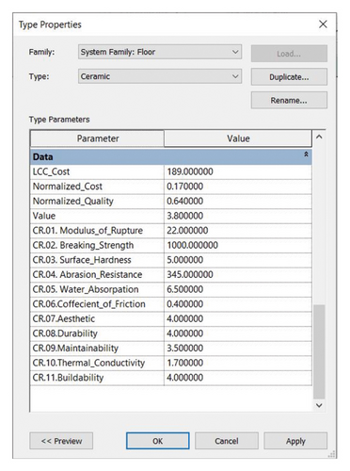Image resolution: width=350 pixels, height=471 pixels.
Task: Click the scrollbar up arrow
Action: tap(319, 138)
